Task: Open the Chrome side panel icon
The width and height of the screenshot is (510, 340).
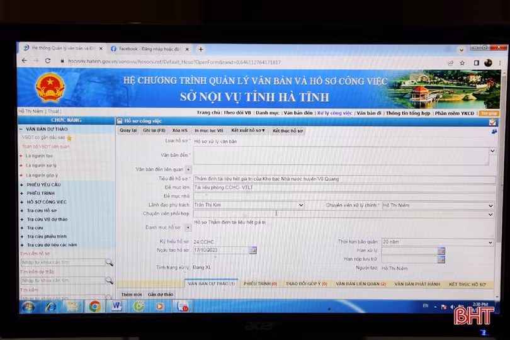Action: (x=476, y=63)
